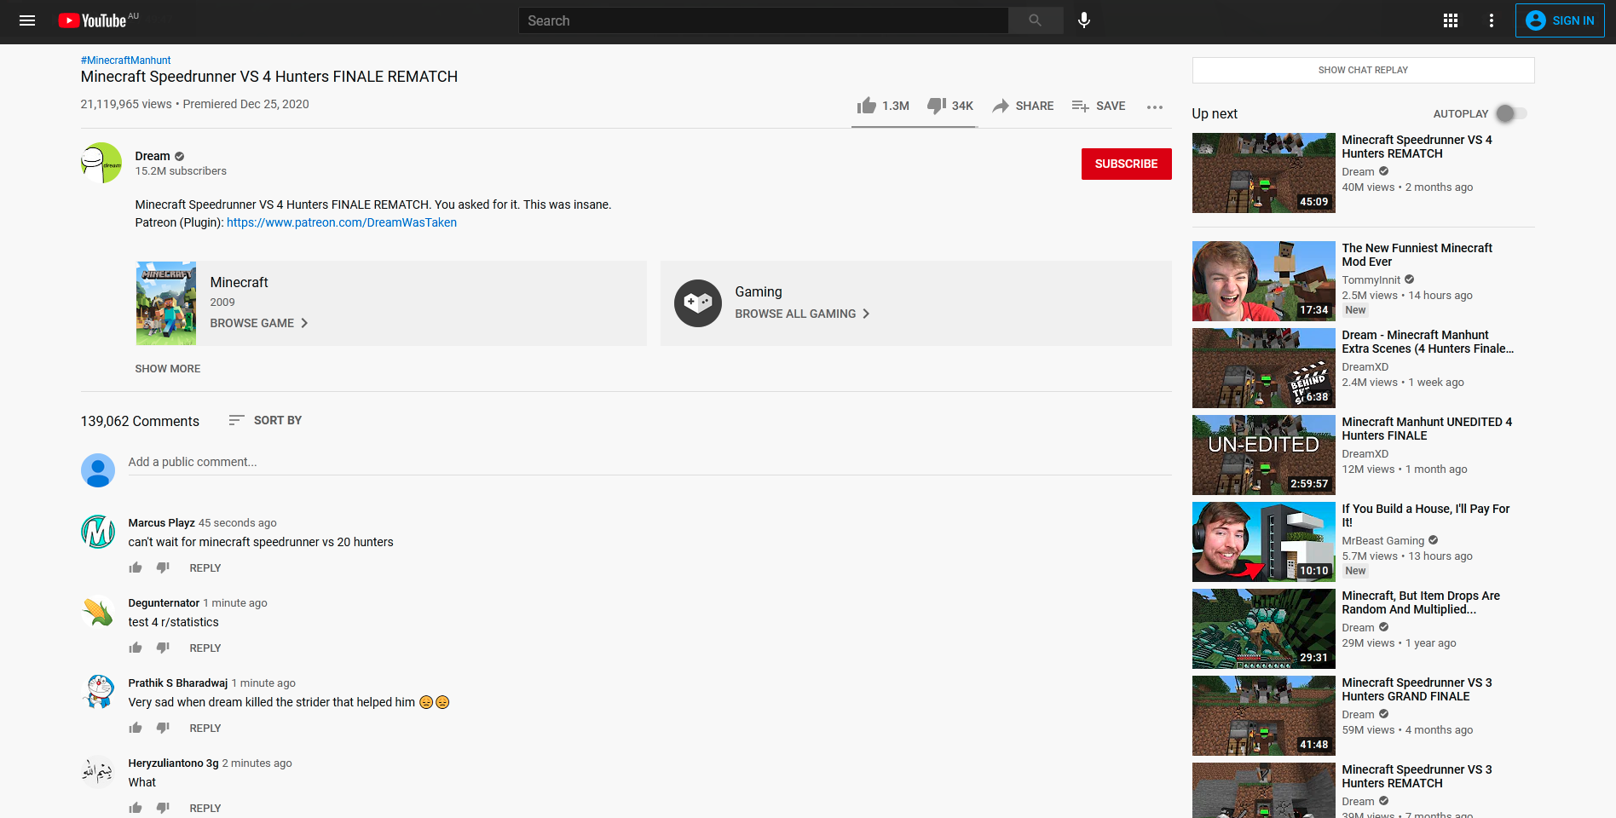
Task: Dislike Degunternator's comment
Action: 163,648
